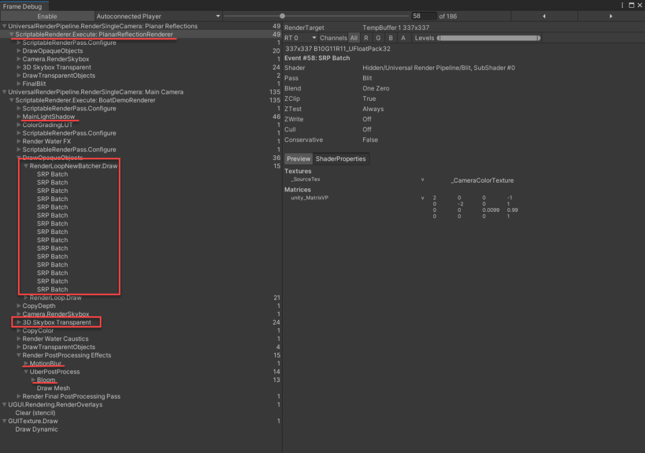The height and width of the screenshot is (453, 645).
Task: Toggle the All channels button
Action: point(354,38)
